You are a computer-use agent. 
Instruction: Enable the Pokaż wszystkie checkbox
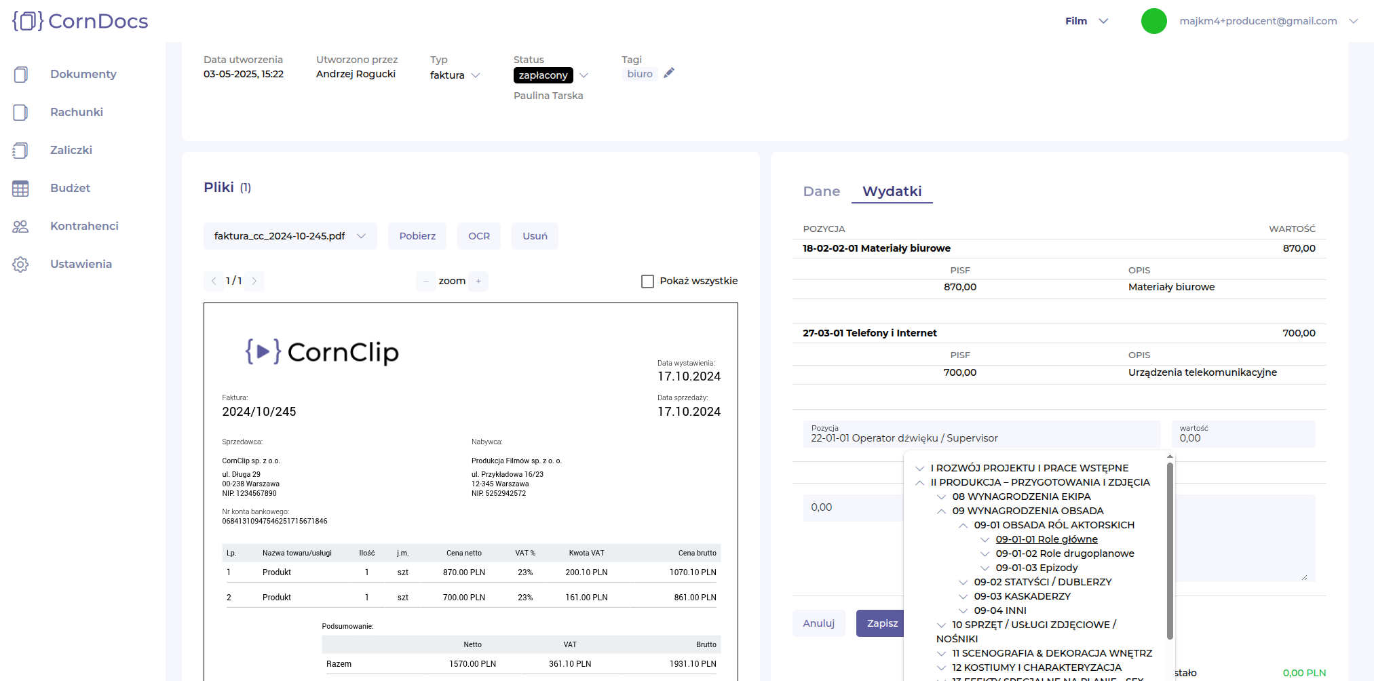coord(647,281)
